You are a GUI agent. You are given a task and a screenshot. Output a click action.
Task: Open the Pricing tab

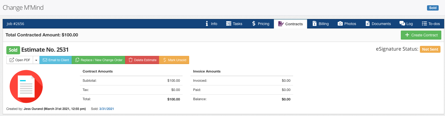261,24
